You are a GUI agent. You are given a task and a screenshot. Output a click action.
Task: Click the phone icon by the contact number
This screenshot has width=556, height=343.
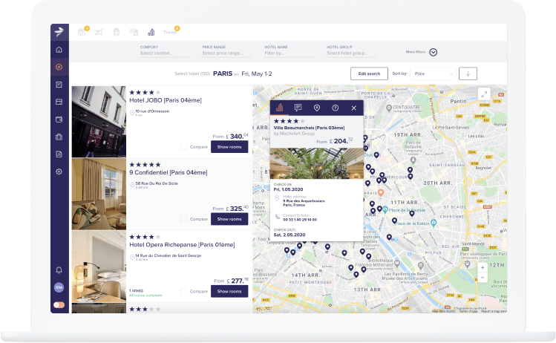(x=278, y=217)
